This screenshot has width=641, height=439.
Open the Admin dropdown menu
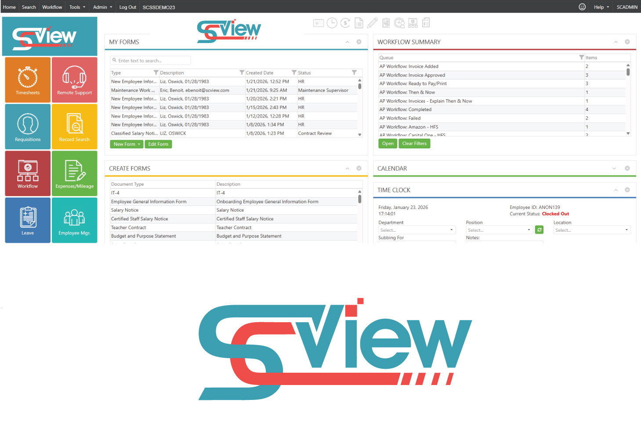pos(102,7)
